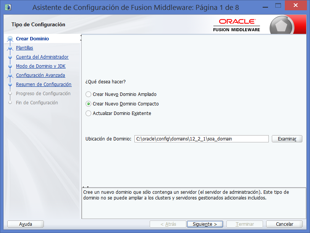Click the Cuenta del Administrador step bullet
Image resolution: width=310 pixels, height=233 pixels.
[x=10, y=57]
